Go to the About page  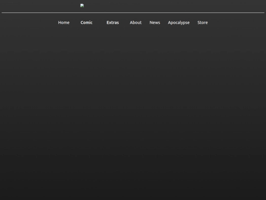click(135, 23)
